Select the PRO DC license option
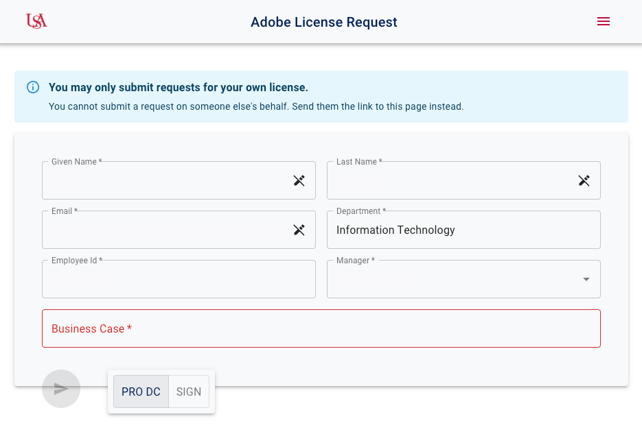The image size is (642, 432). 141,392
